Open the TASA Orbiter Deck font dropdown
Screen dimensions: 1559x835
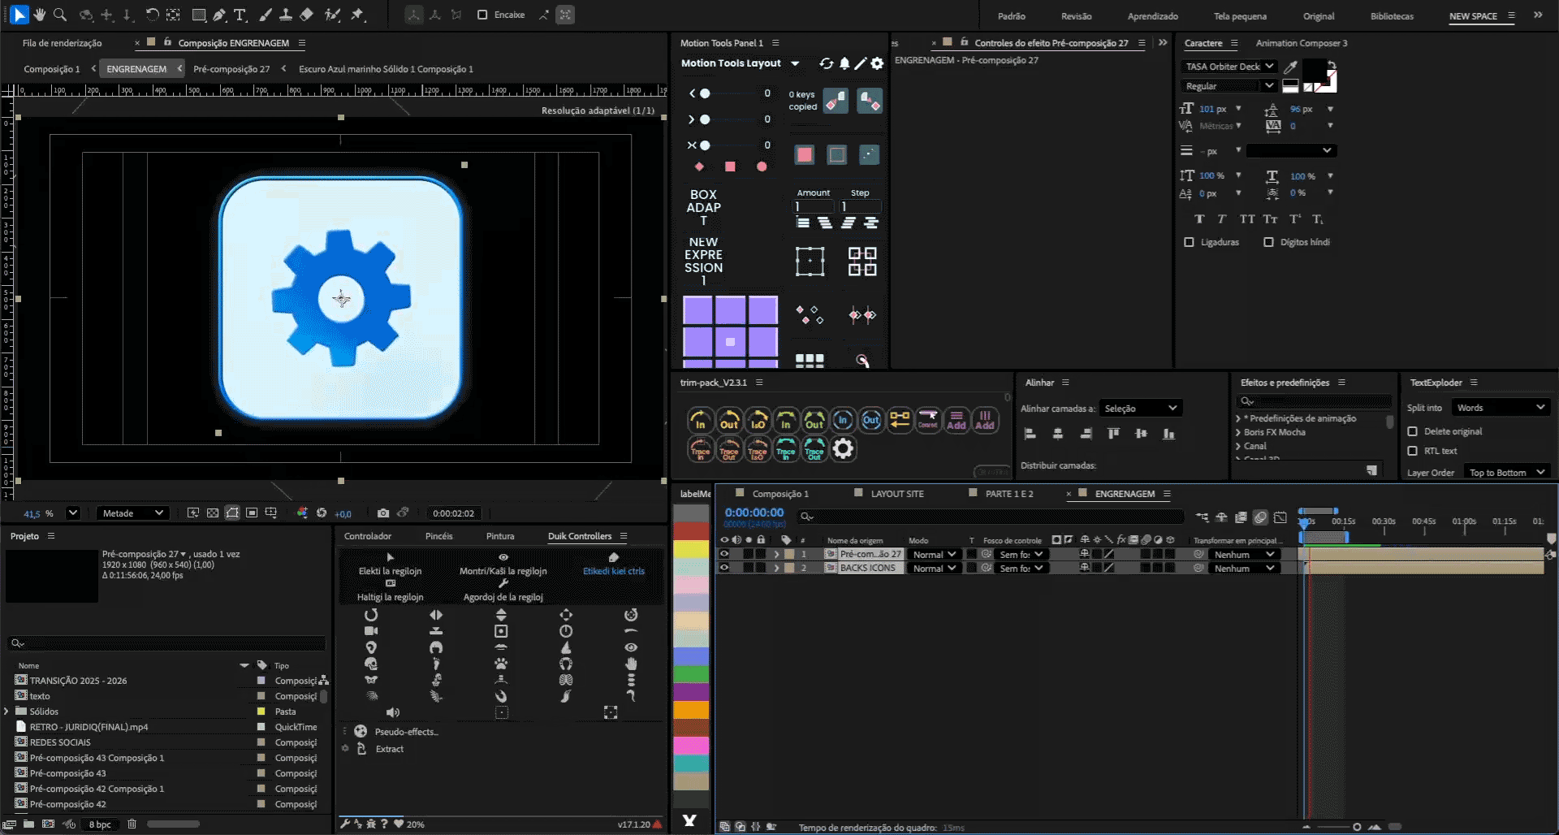(x=1229, y=67)
